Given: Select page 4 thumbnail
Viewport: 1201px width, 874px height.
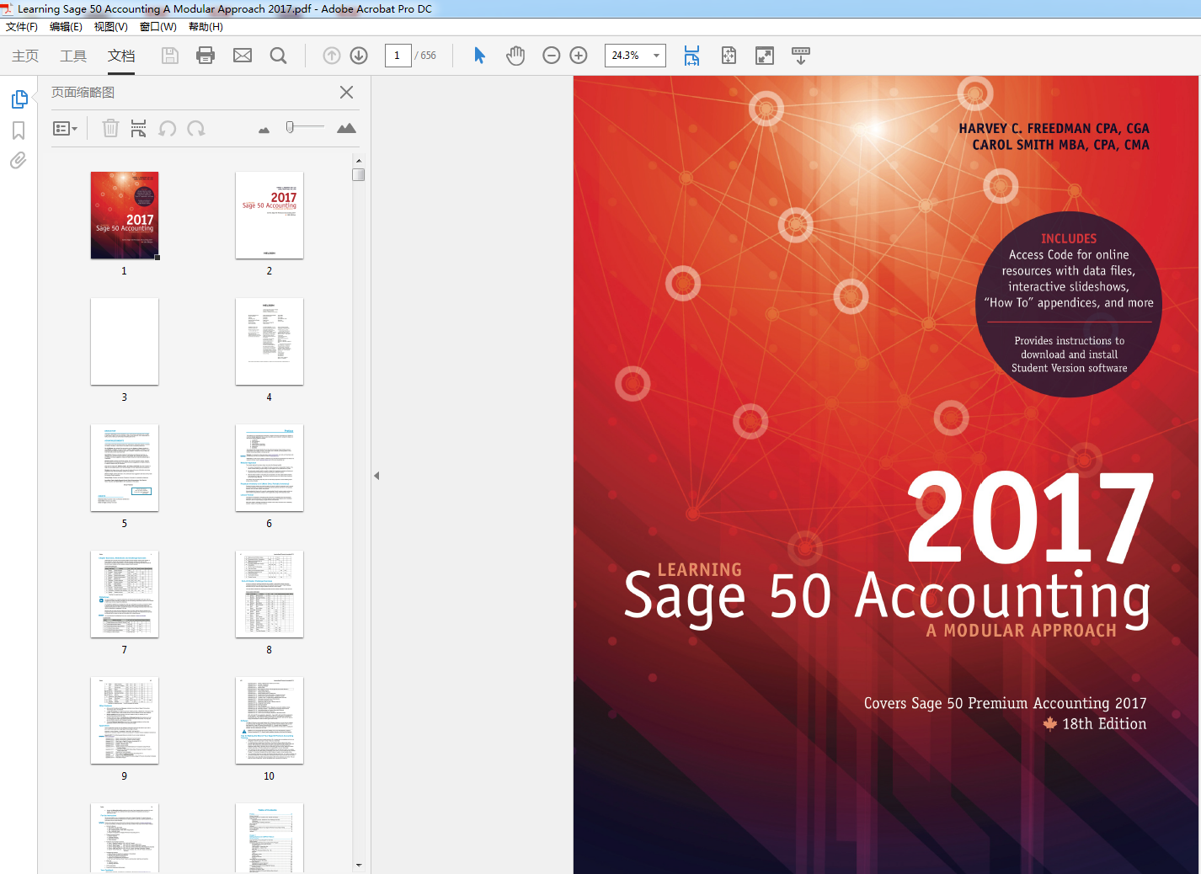Looking at the screenshot, I should point(270,342).
